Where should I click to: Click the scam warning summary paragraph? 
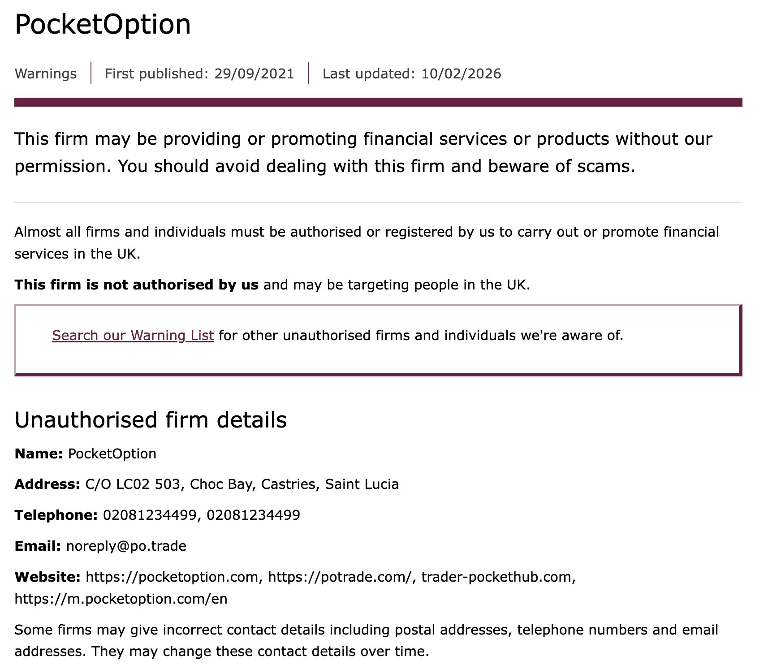(x=363, y=152)
